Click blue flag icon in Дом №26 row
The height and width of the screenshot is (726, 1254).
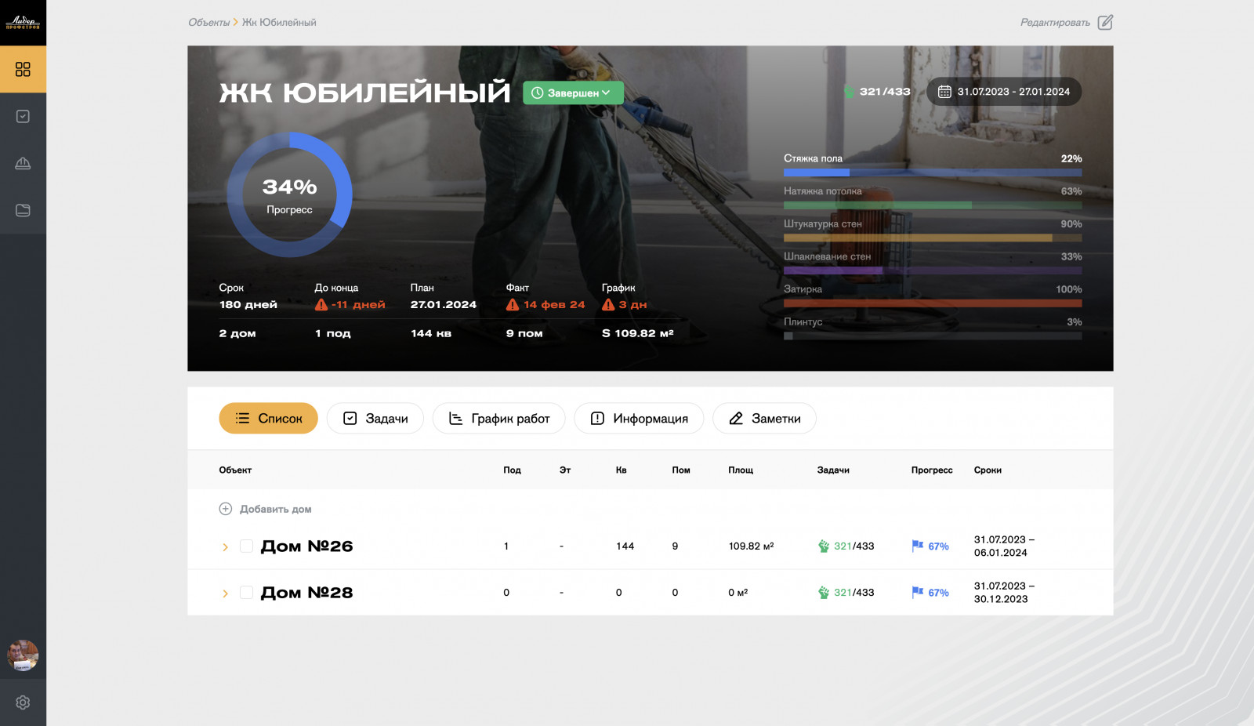point(918,546)
